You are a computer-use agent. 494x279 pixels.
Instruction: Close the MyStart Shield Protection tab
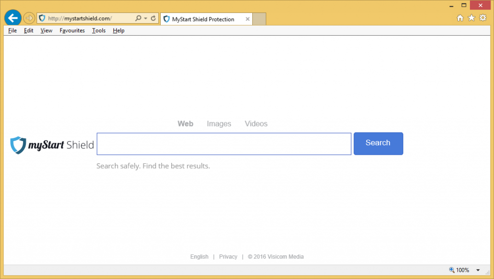point(247,19)
